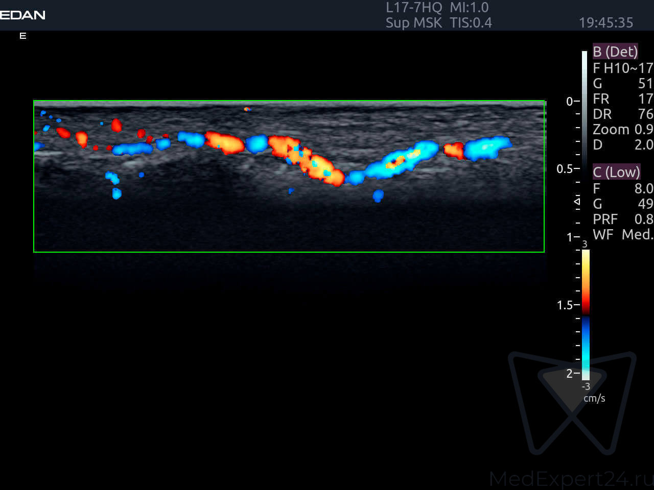The image size is (654, 490).
Task: Click the 1.5 depth scale marker
Action: point(566,305)
